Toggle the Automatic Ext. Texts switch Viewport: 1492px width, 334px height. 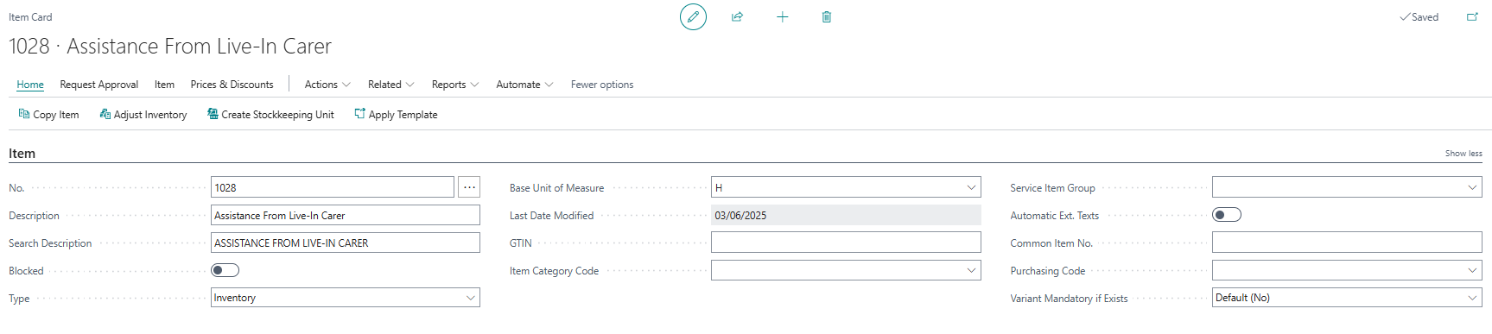click(1227, 215)
